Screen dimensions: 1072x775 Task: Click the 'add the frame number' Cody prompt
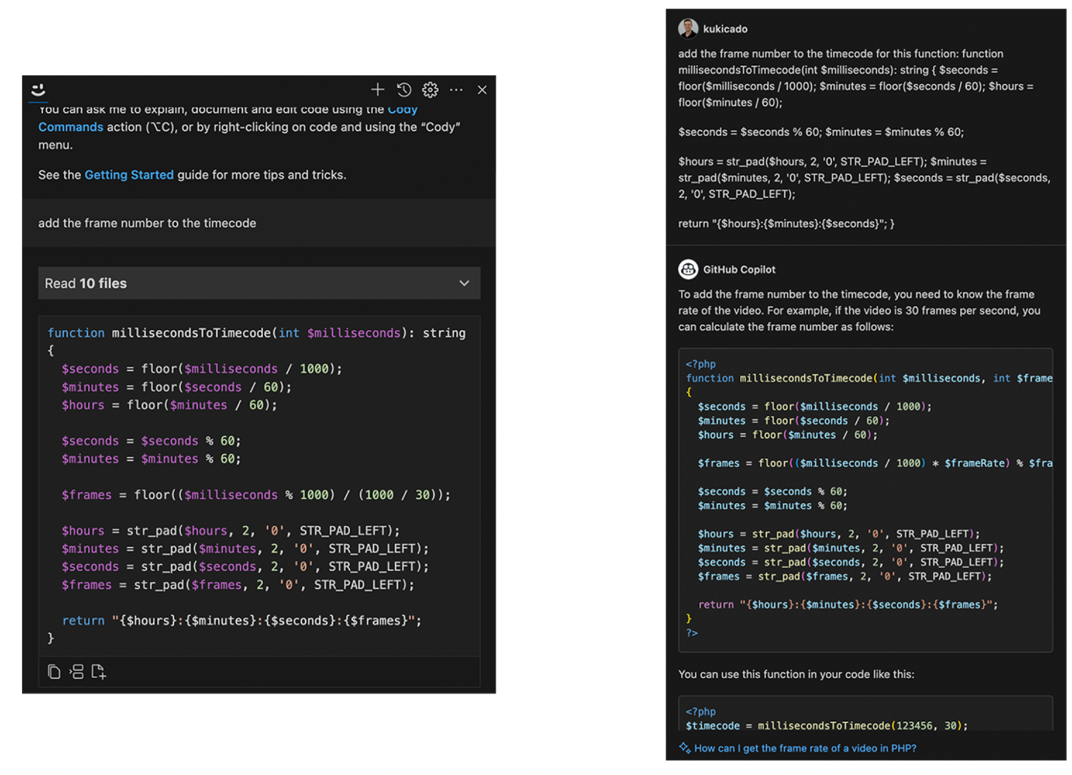point(147,223)
